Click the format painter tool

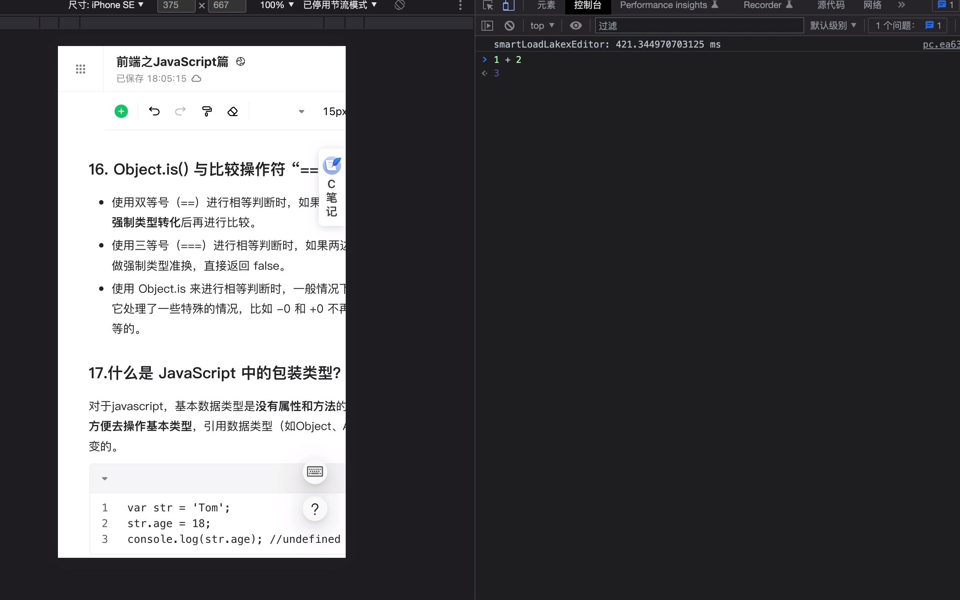tap(207, 111)
